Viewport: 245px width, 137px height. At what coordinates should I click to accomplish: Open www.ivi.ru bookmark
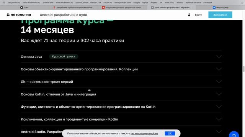[170, 3]
